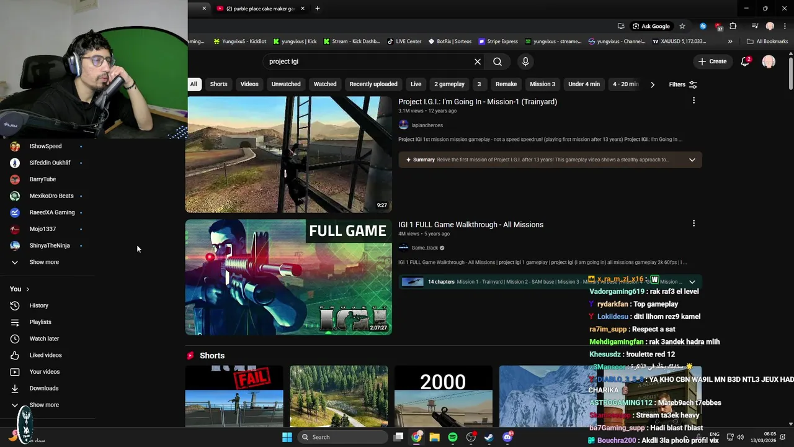
Task: Click the YouTube search input field
Action: [x=368, y=61]
